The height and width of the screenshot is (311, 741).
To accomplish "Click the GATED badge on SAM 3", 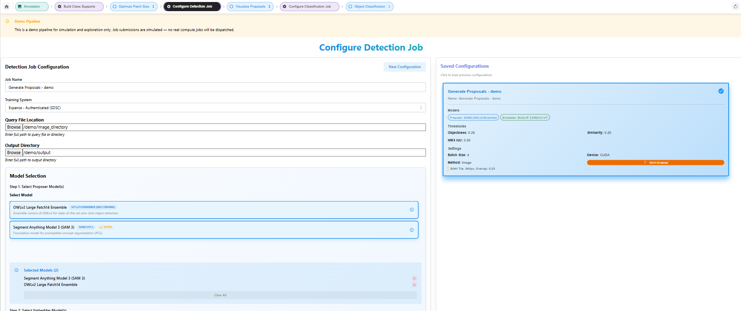I will 106,227.
